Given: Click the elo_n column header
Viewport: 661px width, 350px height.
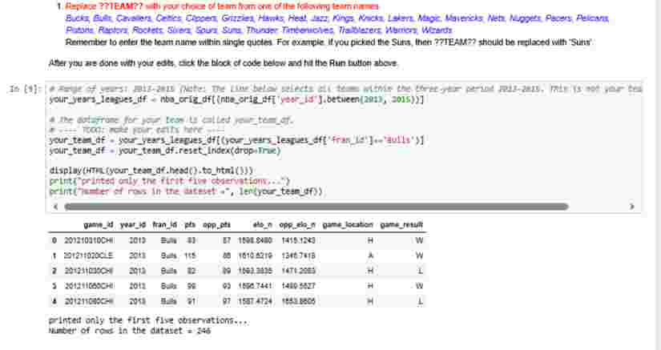Looking at the screenshot, I should [x=262, y=224].
